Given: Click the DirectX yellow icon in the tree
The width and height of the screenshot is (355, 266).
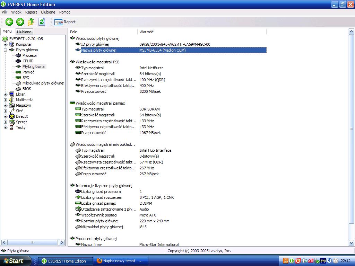Looking at the screenshot, I should [11, 116].
